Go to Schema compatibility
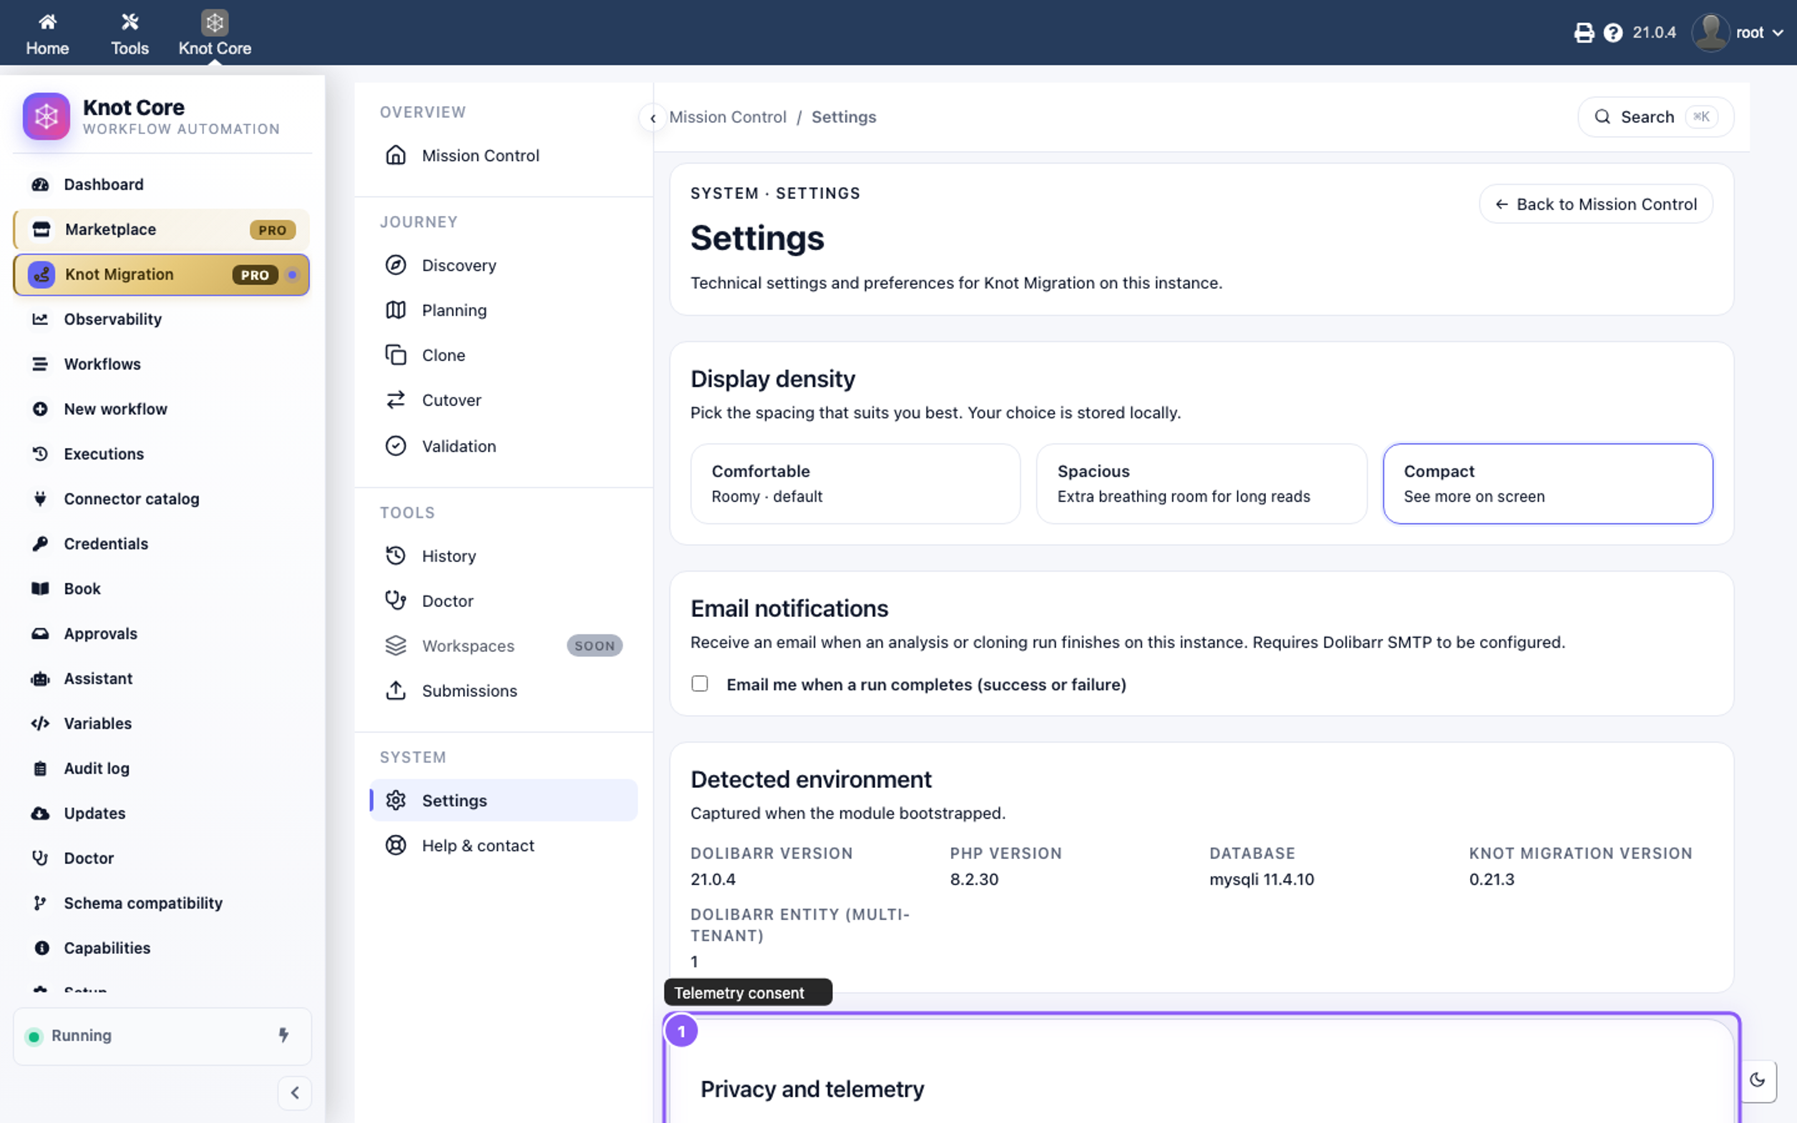This screenshot has height=1123, width=1797. 161,903
